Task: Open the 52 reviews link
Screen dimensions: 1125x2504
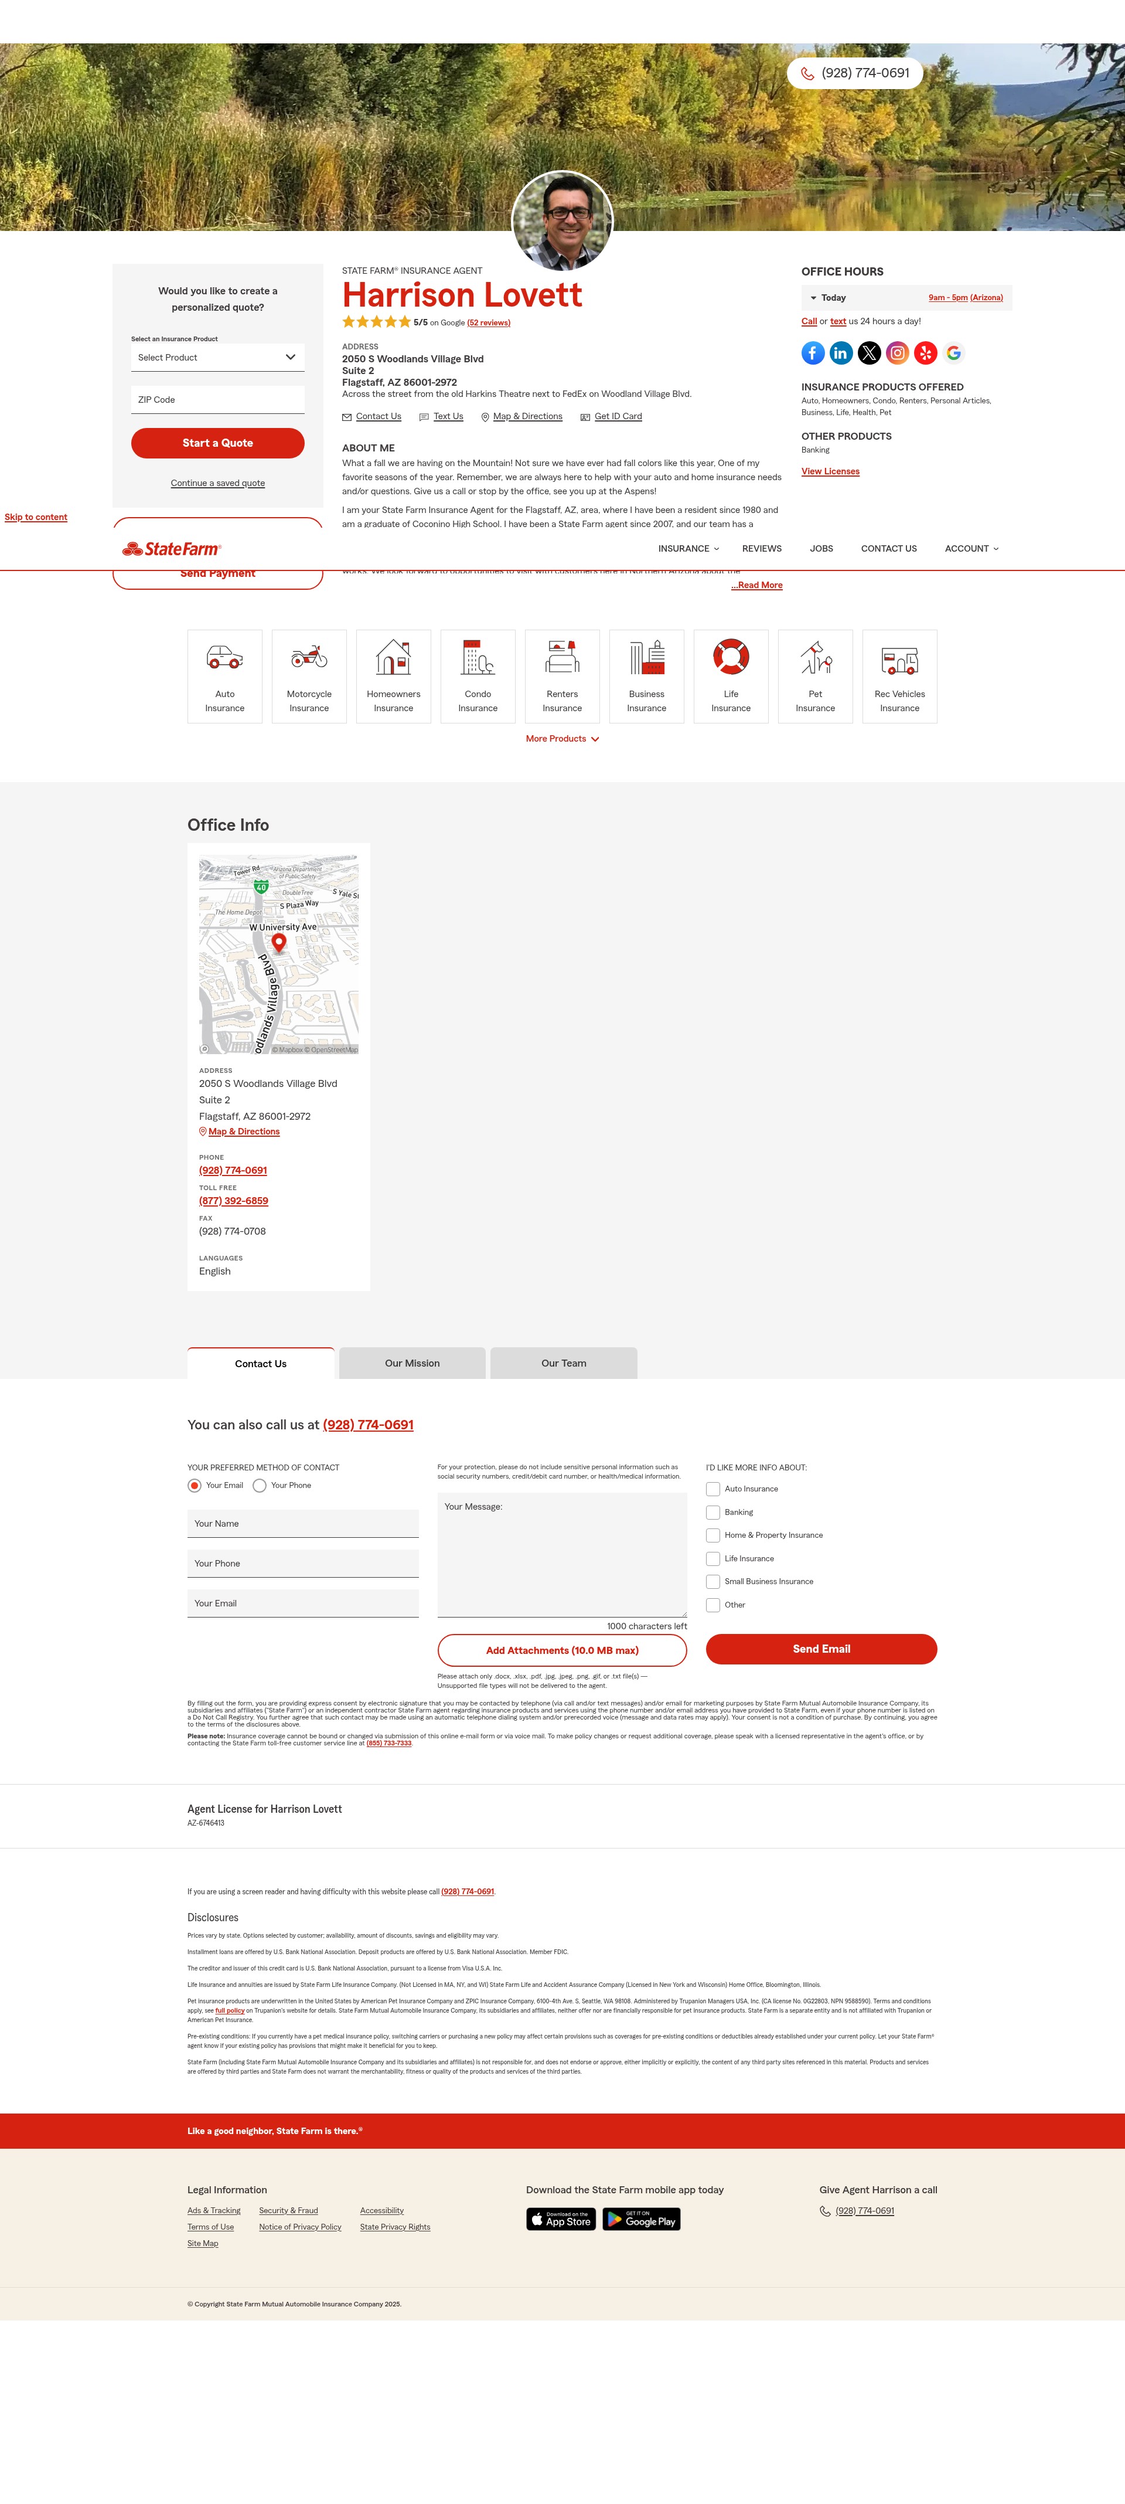Action: coord(489,322)
